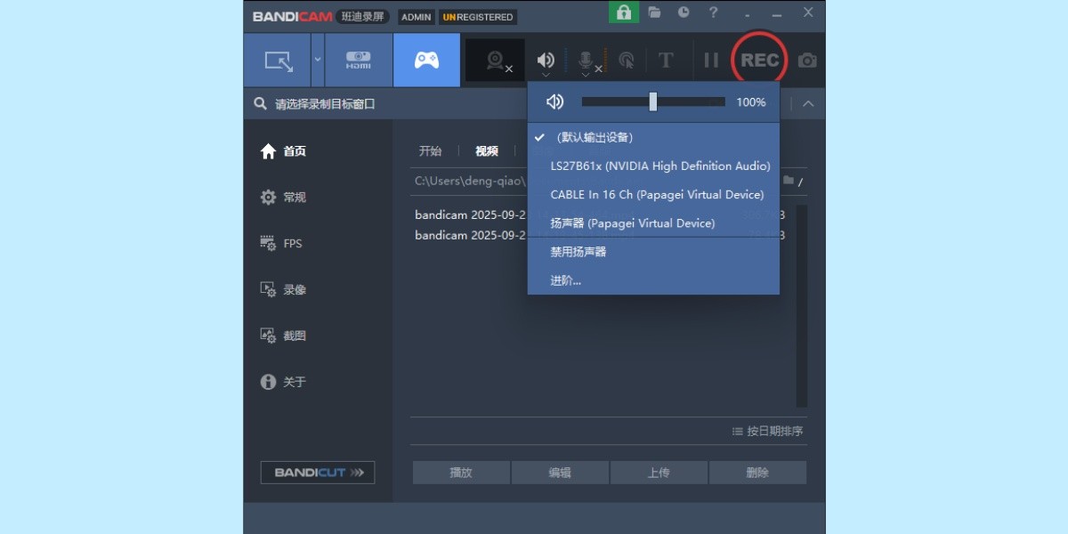The height and width of the screenshot is (534, 1068).
Task: Click the microphone icon in the toolbar
Action: [583, 60]
